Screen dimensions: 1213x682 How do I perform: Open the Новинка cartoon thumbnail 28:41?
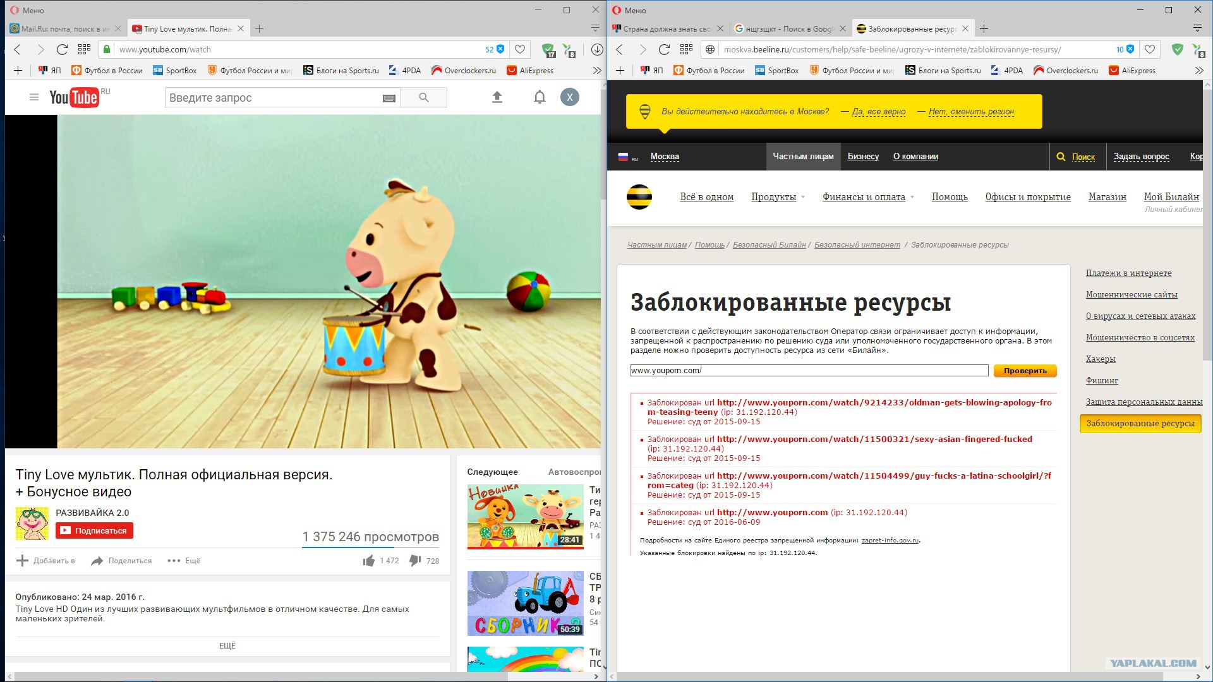click(x=526, y=516)
